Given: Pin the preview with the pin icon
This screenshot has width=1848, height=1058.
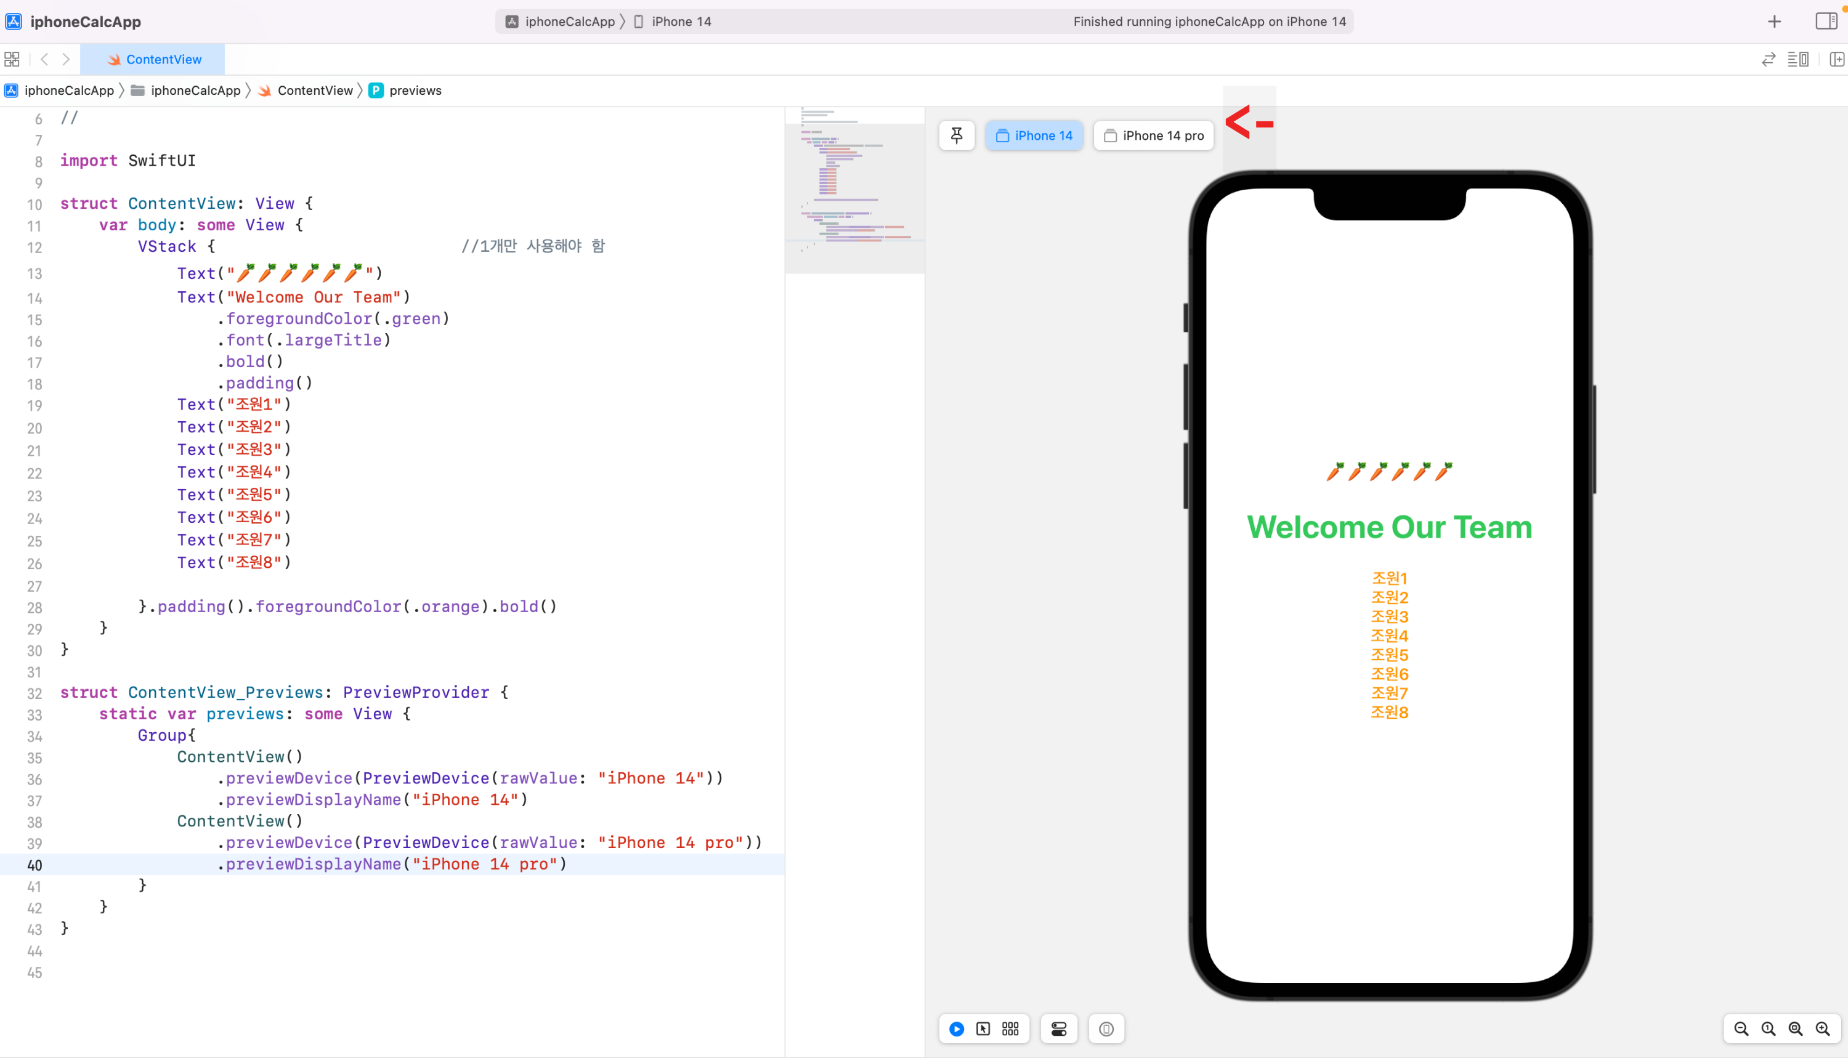Looking at the screenshot, I should [x=956, y=135].
